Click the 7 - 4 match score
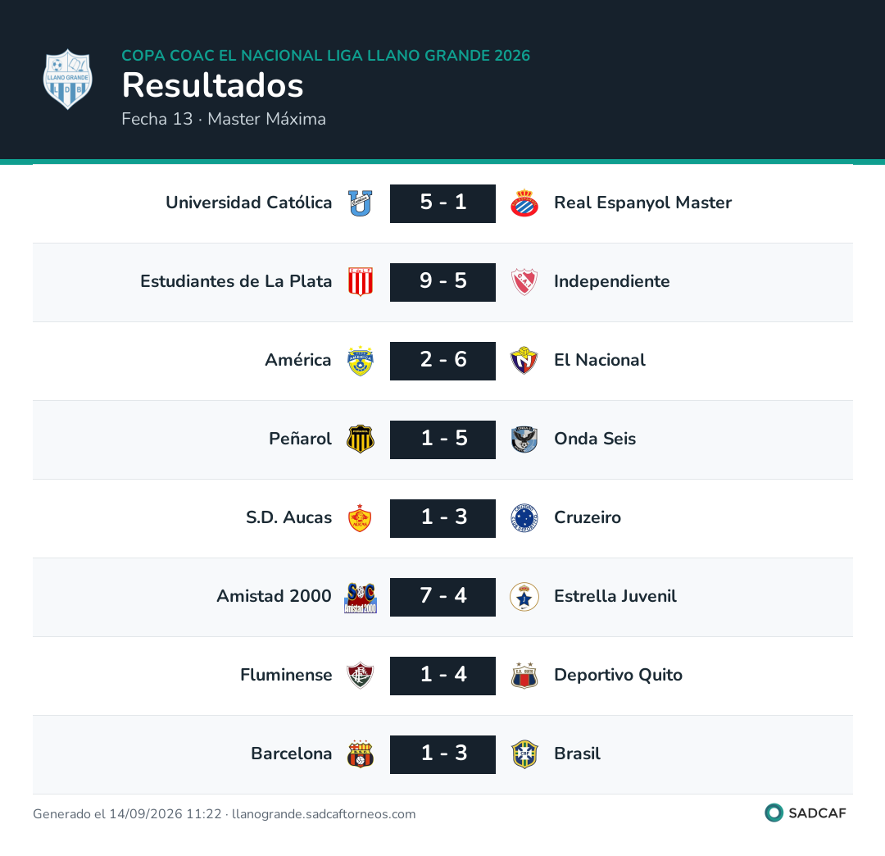Image resolution: width=885 pixels, height=856 pixels. pyautogui.click(x=442, y=597)
